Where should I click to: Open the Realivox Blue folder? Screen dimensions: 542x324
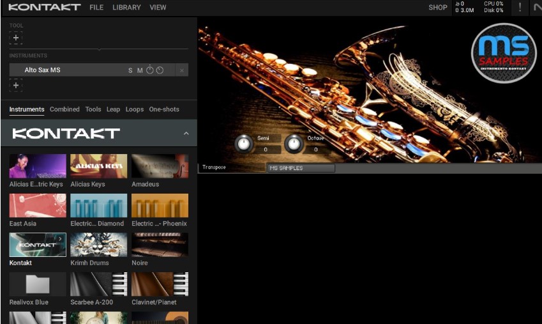pos(38,284)
